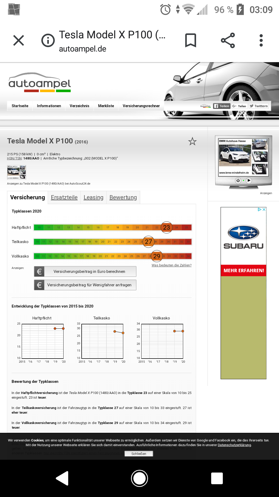Bookmark this page with bookmark icon

click(x=191, y=40)
